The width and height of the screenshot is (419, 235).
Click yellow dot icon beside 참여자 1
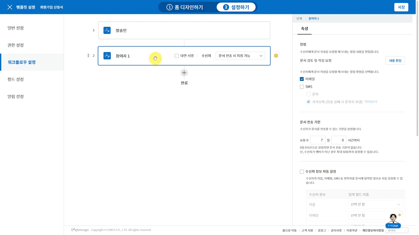click(x=276, y=56)
